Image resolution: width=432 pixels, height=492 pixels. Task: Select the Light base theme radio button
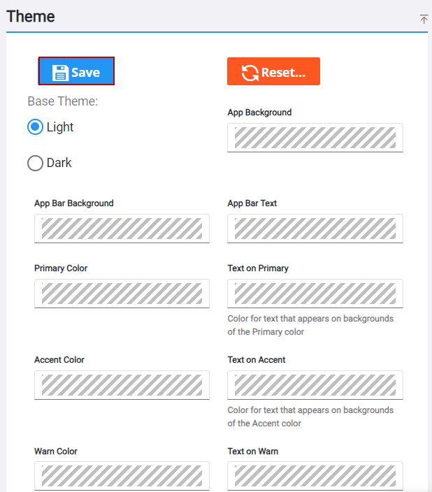[x=36, y=127]
